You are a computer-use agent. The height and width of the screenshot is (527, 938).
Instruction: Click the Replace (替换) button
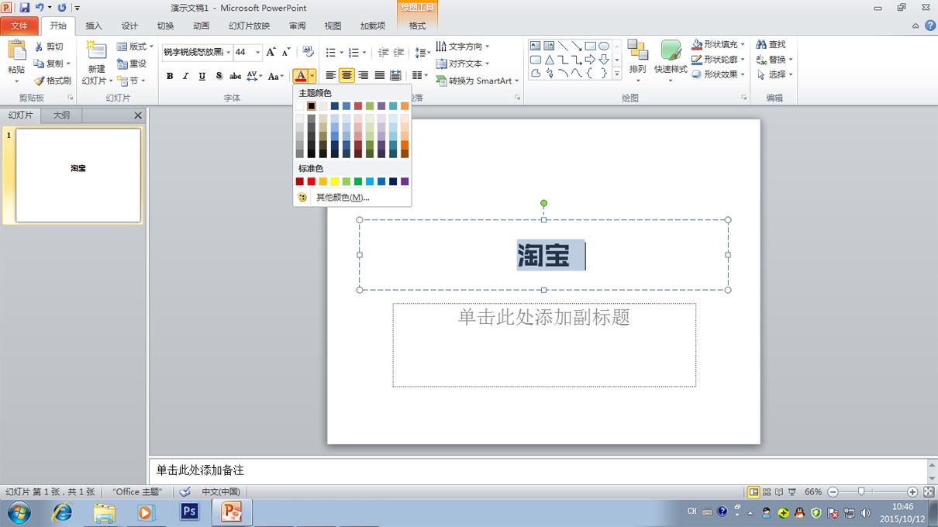tap(774, 60)
